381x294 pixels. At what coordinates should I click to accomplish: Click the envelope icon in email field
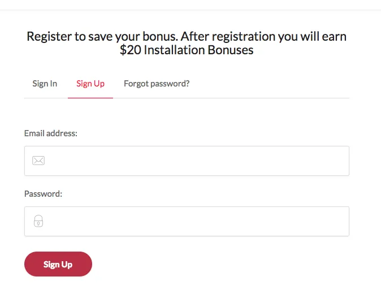(x=38, y=161)
